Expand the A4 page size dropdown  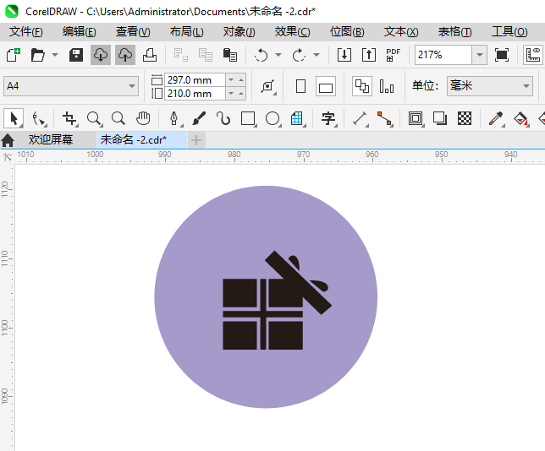point(132,86)
